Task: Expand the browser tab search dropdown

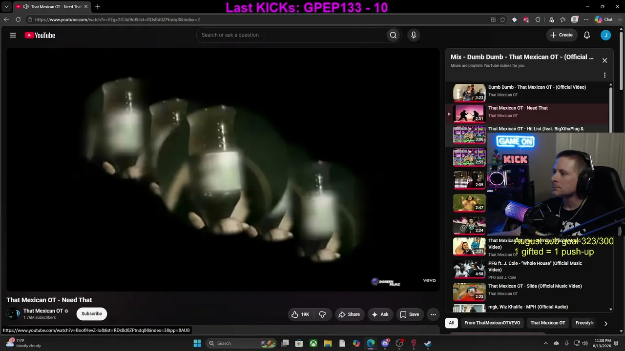Action: click(6, 6)
